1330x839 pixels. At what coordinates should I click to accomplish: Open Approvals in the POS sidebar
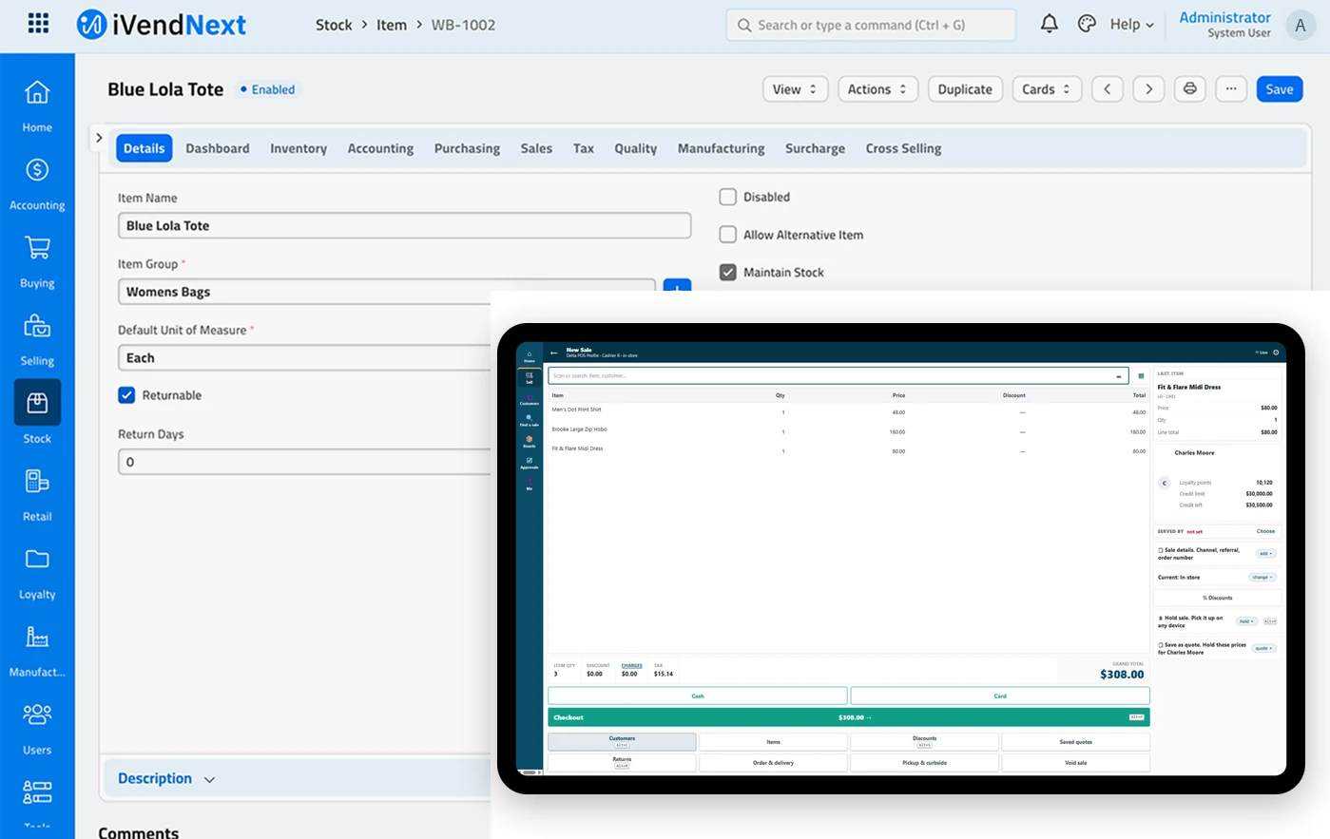click(x=530, y=463)
